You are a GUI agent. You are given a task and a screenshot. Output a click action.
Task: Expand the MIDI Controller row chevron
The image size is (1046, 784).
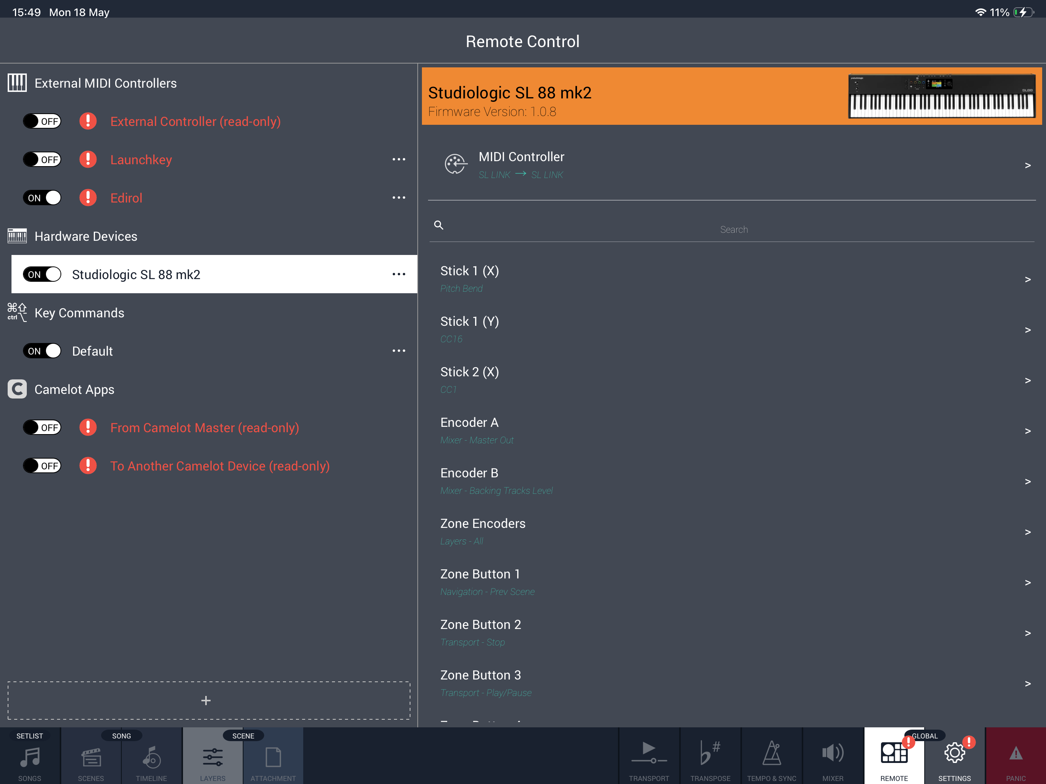(1027, 165)
